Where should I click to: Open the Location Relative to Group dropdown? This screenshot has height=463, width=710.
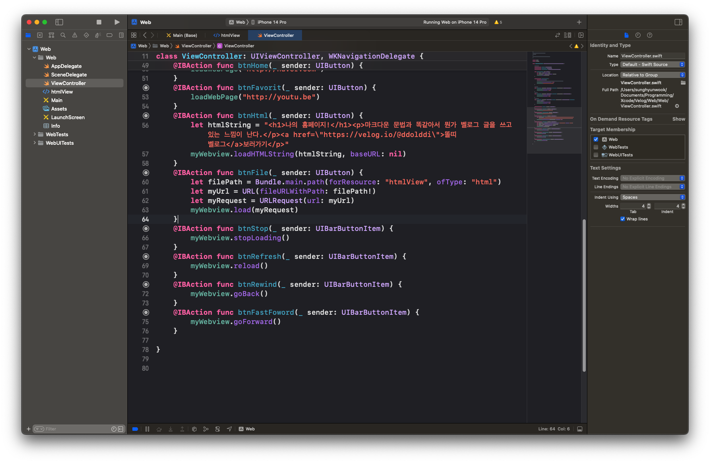click(653, 75)
